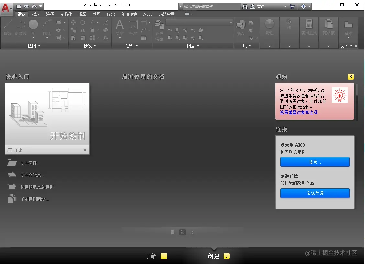Toggle the ribbon minimize button
Screen dimensions: 365x264
pyautogui.click(x=187, y=14)
